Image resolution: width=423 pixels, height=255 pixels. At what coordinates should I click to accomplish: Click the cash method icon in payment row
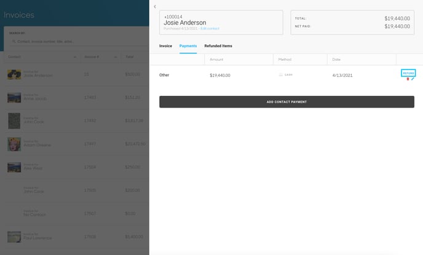pyautogui.click(x=281, y=75)
